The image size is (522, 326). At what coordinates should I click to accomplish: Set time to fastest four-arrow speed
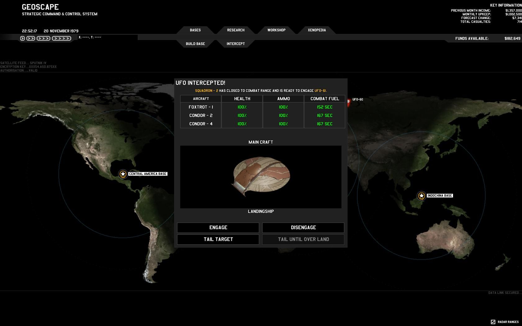(61, 38)
